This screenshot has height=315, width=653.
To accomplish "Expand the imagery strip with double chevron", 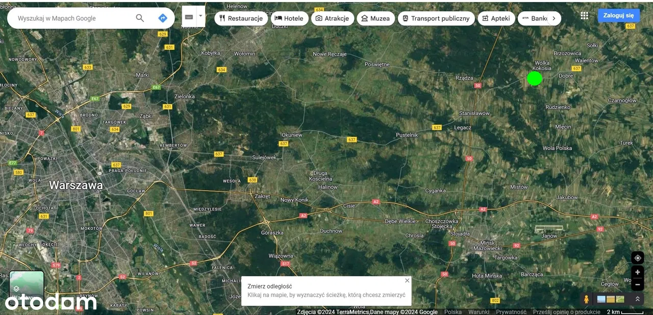I will pyautogui.click(x=637, y=299).
